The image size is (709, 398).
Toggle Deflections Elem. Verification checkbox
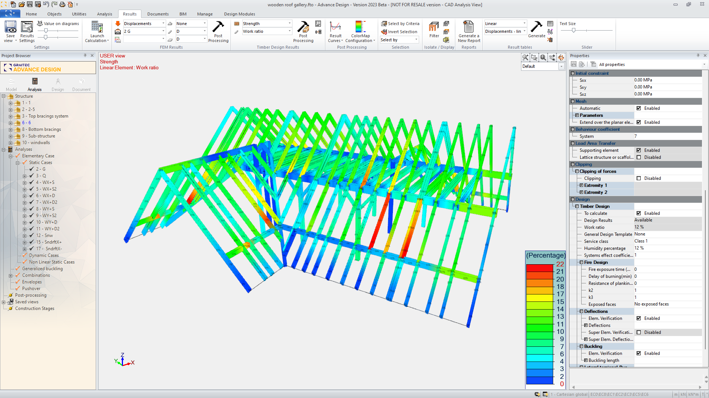coord(638,318)
